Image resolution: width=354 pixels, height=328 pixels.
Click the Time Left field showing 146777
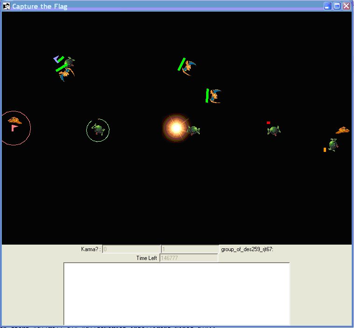pyautogui.click(x=188, y=258)
